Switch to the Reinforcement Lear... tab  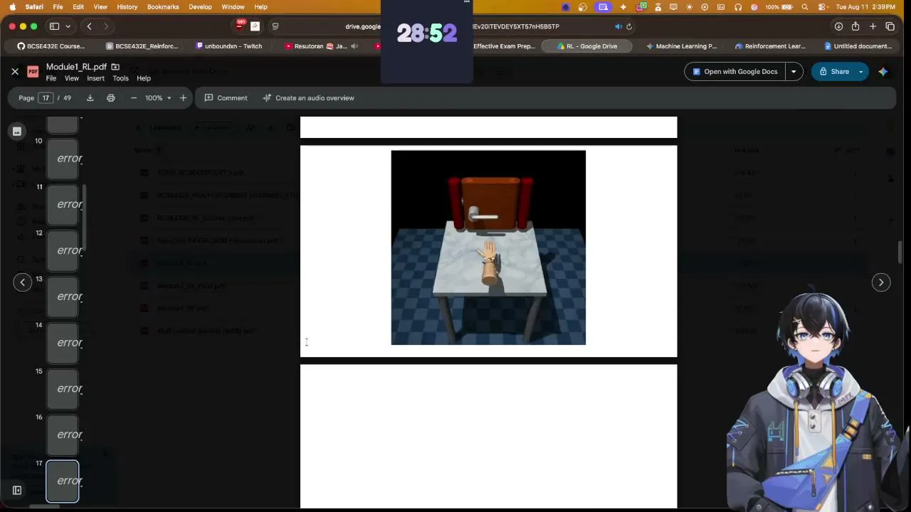[x=770, y=46]
